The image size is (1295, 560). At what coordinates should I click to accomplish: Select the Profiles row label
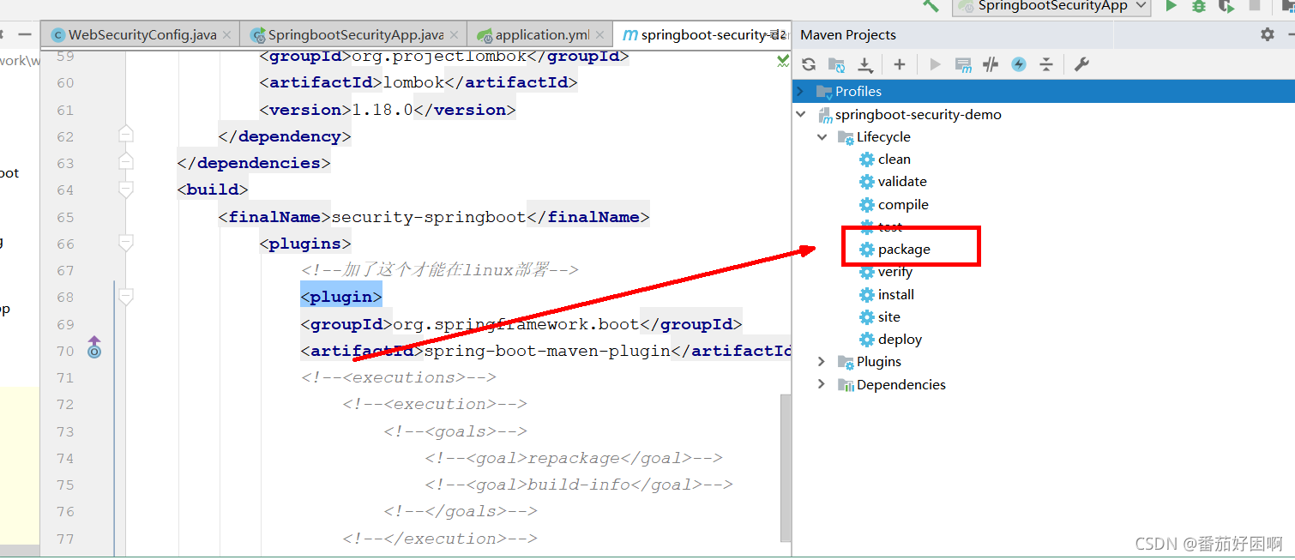point(858,91)
